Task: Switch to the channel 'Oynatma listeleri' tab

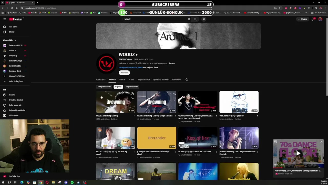Action: [x=161, y=80]
